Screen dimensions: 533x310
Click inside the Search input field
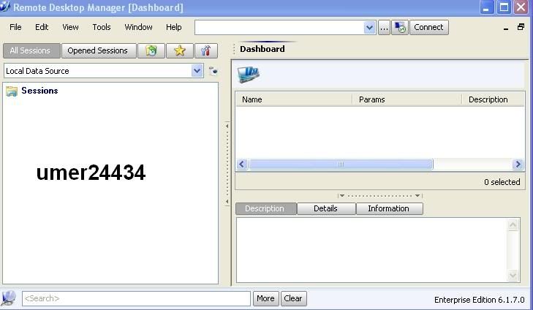[136, 298]
